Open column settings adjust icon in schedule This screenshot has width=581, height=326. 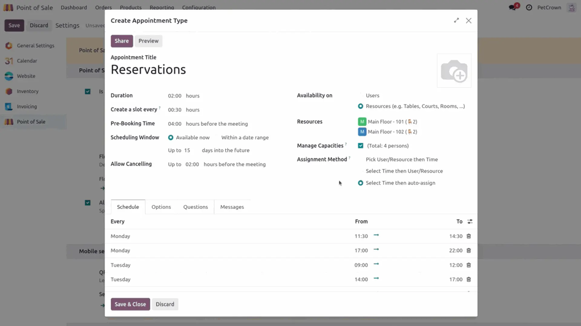coord(470,222)
